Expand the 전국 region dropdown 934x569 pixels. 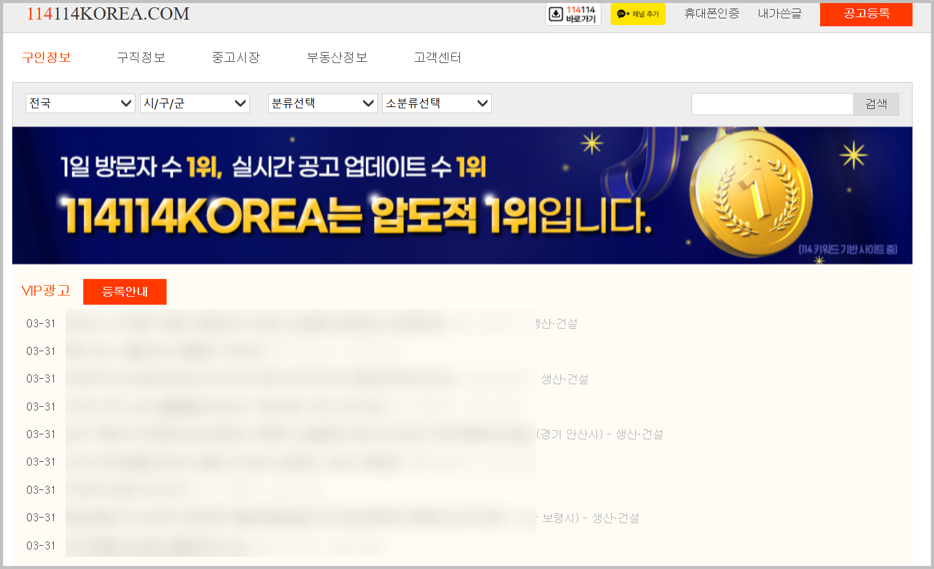(x=80, y=103)
